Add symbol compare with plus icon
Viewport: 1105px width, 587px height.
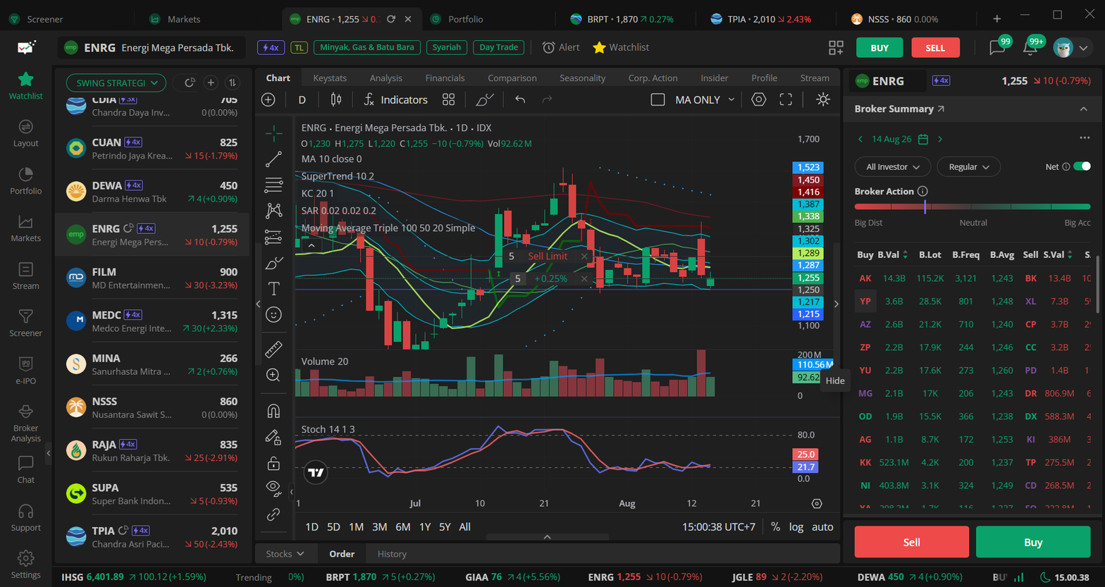(268, 100)
